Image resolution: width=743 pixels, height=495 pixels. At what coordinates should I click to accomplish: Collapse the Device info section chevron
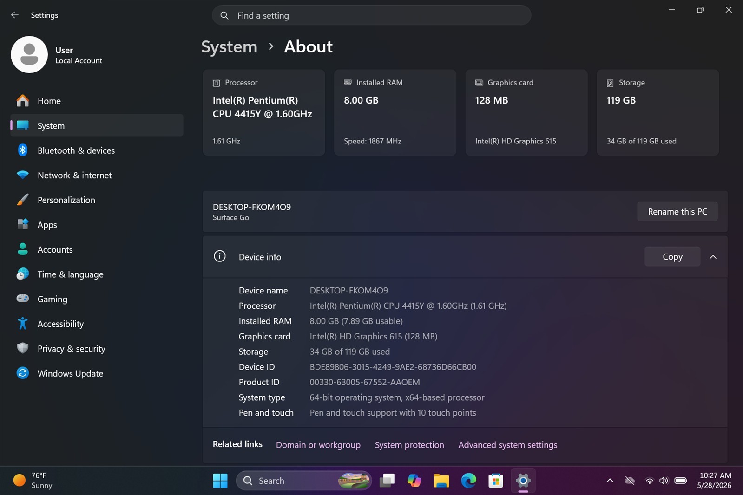[713, 257]
